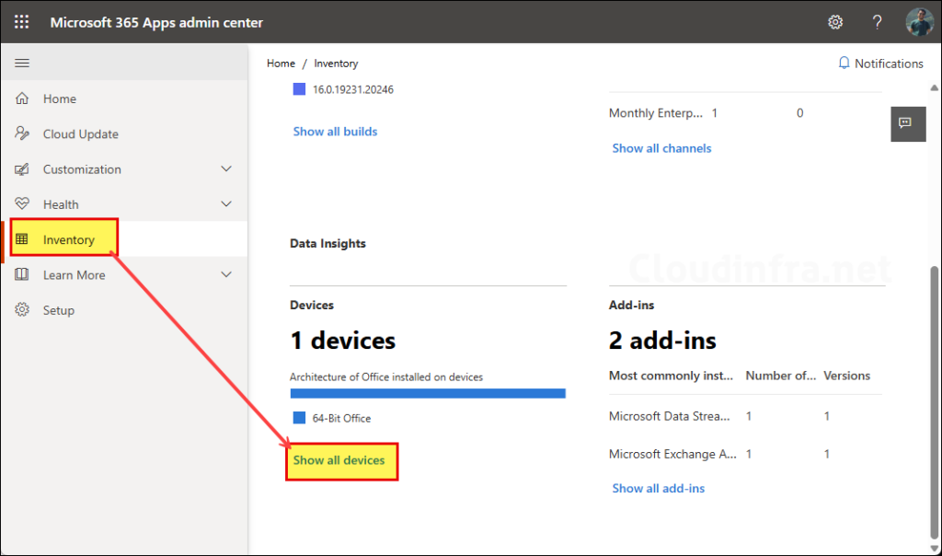Click the help question mark icon

(x=877, y=22)
